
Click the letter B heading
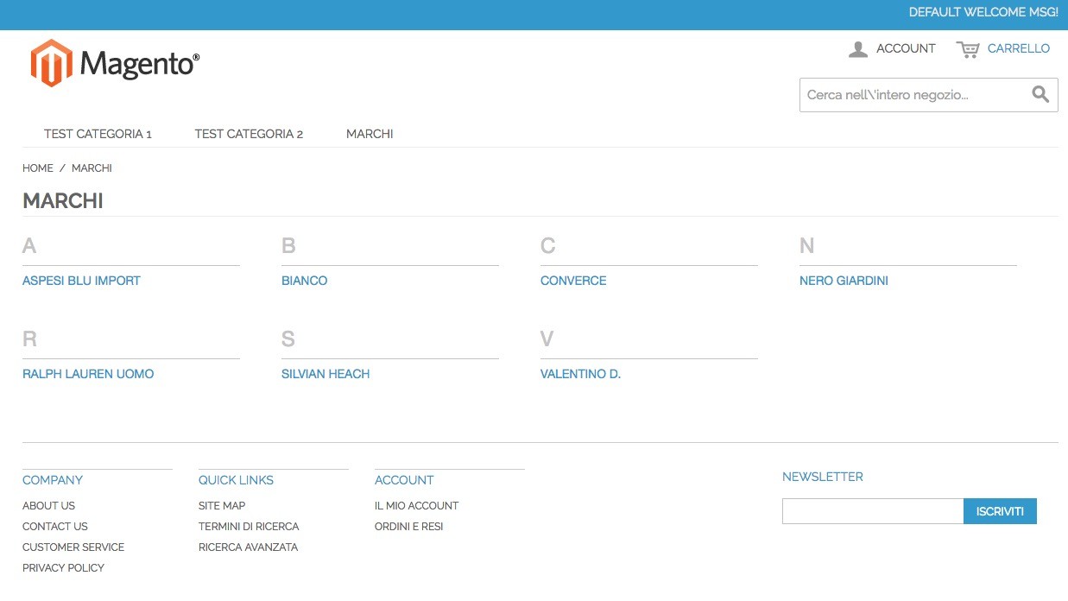click(288, 246)
